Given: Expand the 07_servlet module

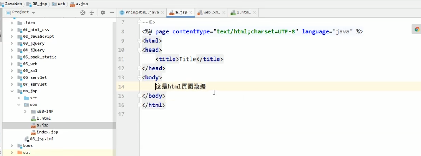Looking at the screenshot, I should pos(12,84).
